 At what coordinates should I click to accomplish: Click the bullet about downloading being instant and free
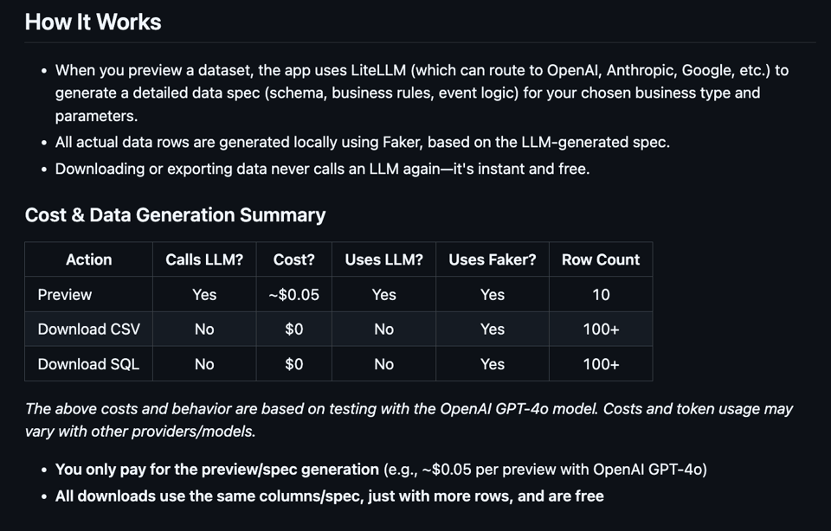pyautogui.click(x=322, y=169)
